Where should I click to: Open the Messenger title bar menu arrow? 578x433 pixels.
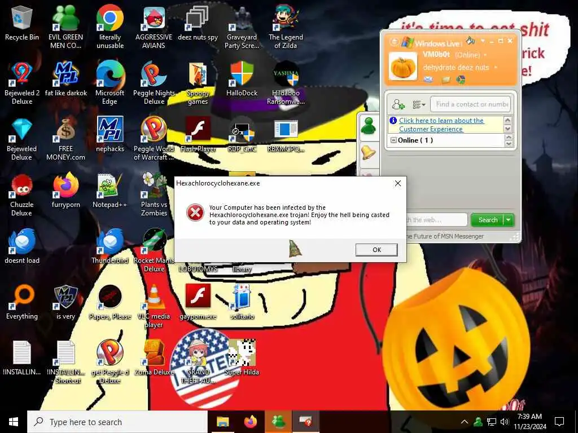pyautogui.click(x=483, y=41)
